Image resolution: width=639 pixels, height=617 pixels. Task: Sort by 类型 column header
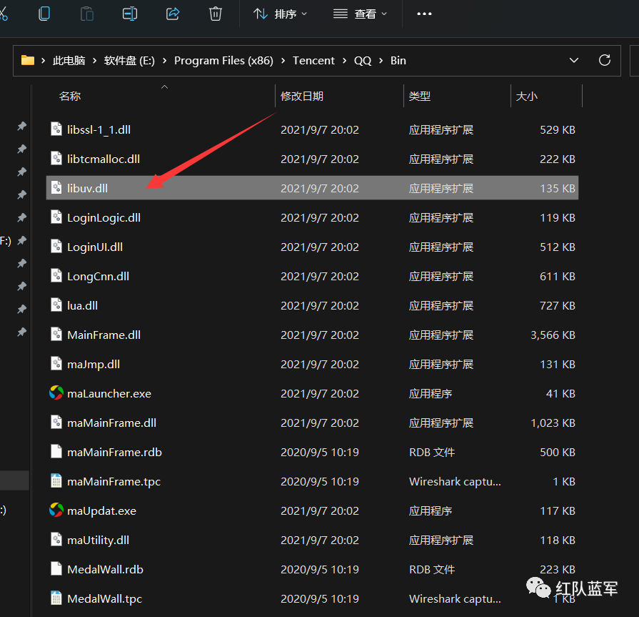pos(420,97)
